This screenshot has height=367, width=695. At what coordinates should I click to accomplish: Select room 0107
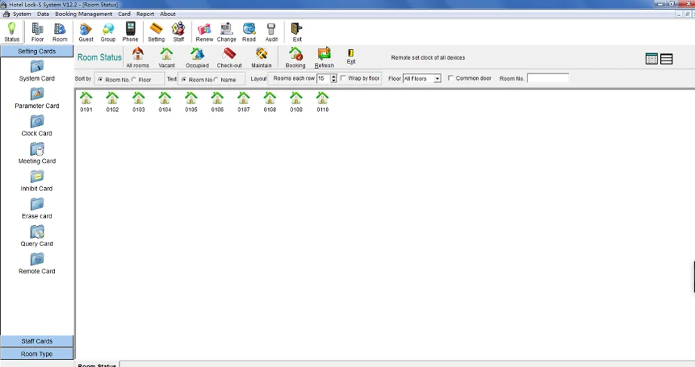tap(243, 102)
